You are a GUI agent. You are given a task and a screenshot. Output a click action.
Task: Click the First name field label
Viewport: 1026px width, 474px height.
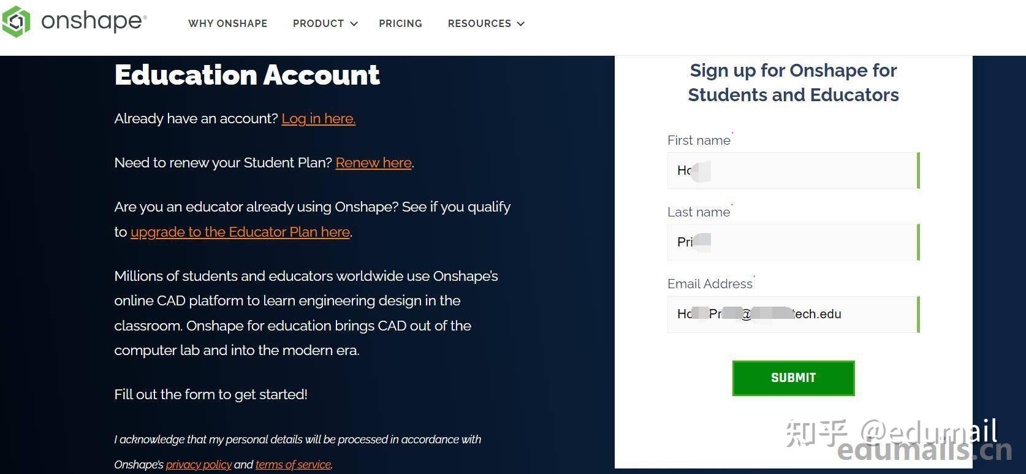[699, 140]
